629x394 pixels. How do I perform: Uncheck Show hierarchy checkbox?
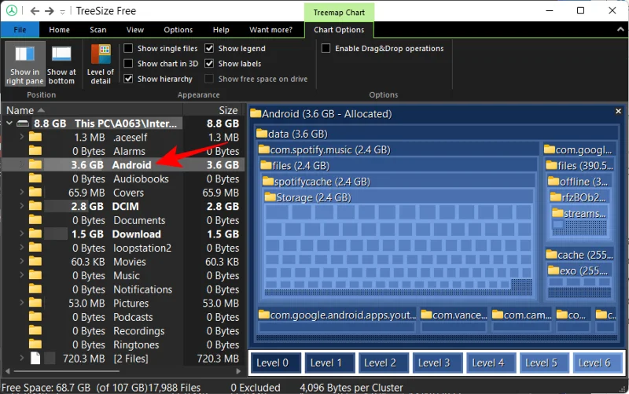[x=128, y=79]
